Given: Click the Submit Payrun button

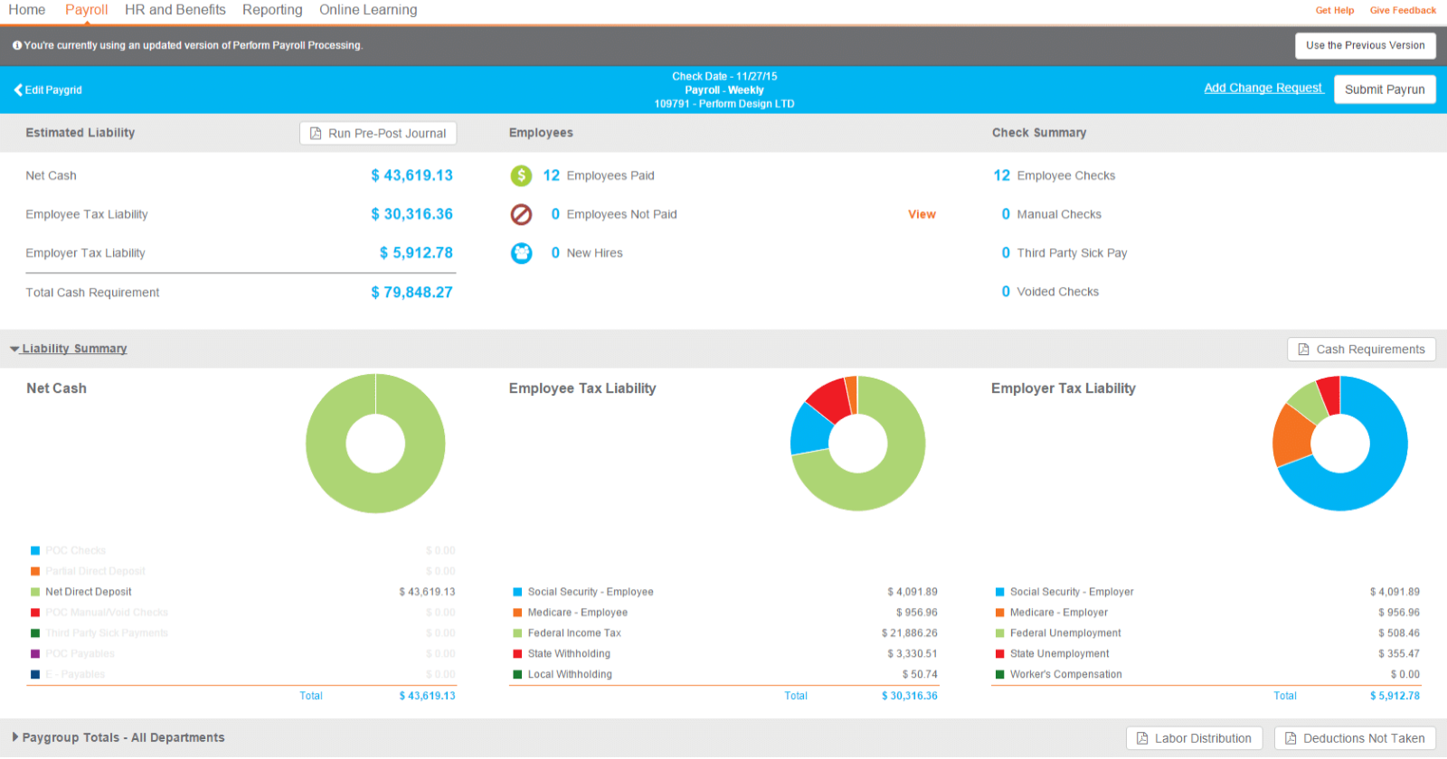Looking at the screenshot, I should 1385,89.
